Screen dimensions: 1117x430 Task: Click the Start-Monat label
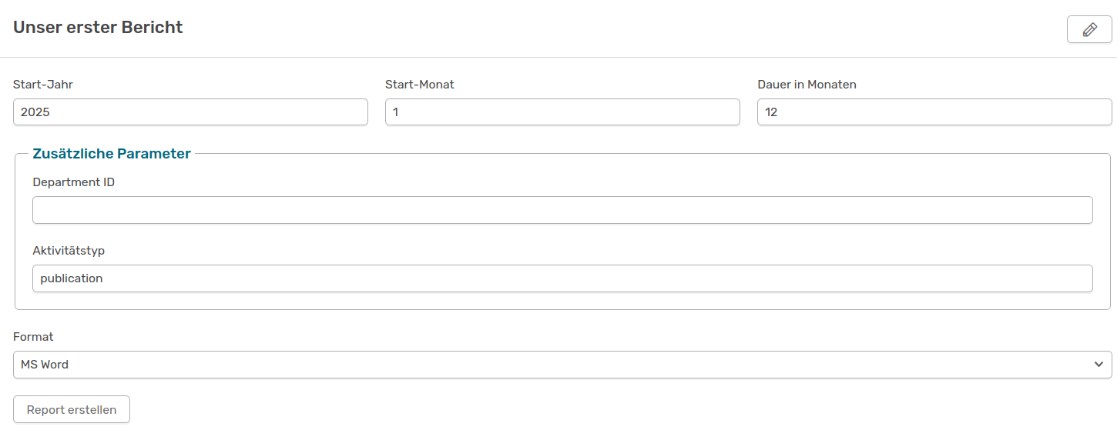(x=420, y=85)
